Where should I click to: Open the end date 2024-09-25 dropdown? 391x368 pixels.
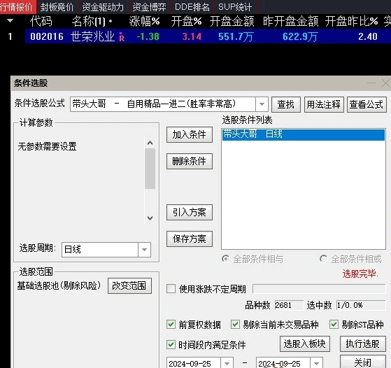[316, 363]
